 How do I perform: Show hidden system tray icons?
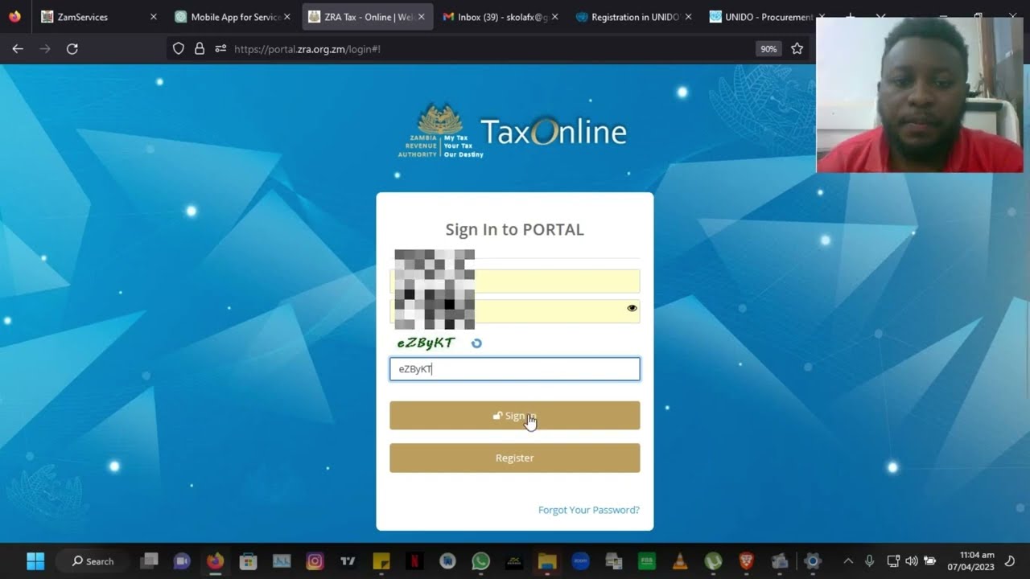(848, 561)
